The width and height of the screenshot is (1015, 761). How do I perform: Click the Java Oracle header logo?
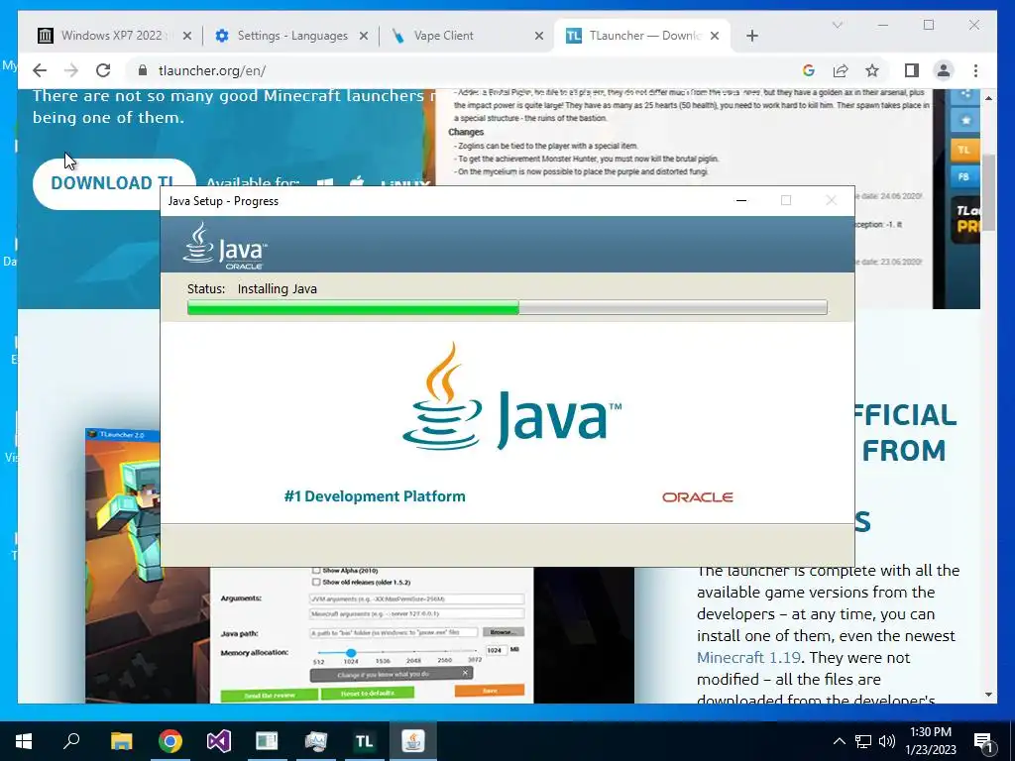click(225, 246)
